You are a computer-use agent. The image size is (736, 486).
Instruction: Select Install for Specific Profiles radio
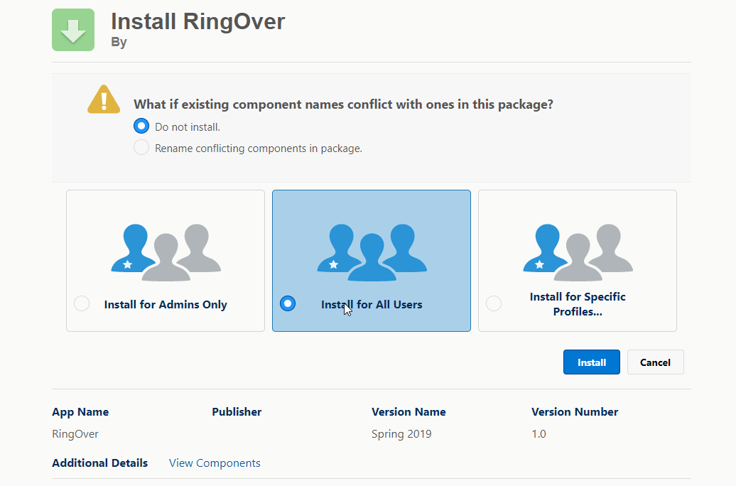pyautogui.click(x=494, y=303)
